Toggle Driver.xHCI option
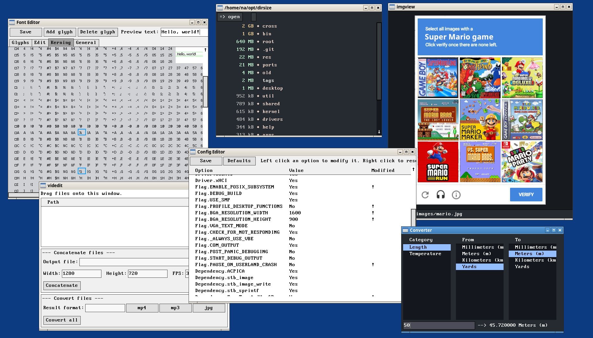 [300, 180]
